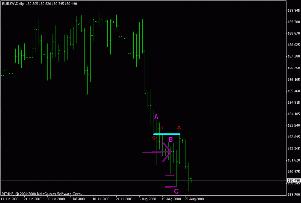Click the highlighted 160.490 current price tag
Image resolution: width=301 pixels, height=203 pixels.
[x=293, y=180]
